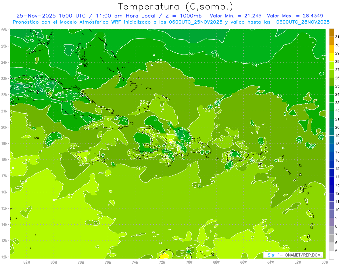This screenshot has width=345, height=266.
Task: Click the WRF model forecast description line
Action: pyautogui.click(x=171, y=22)
